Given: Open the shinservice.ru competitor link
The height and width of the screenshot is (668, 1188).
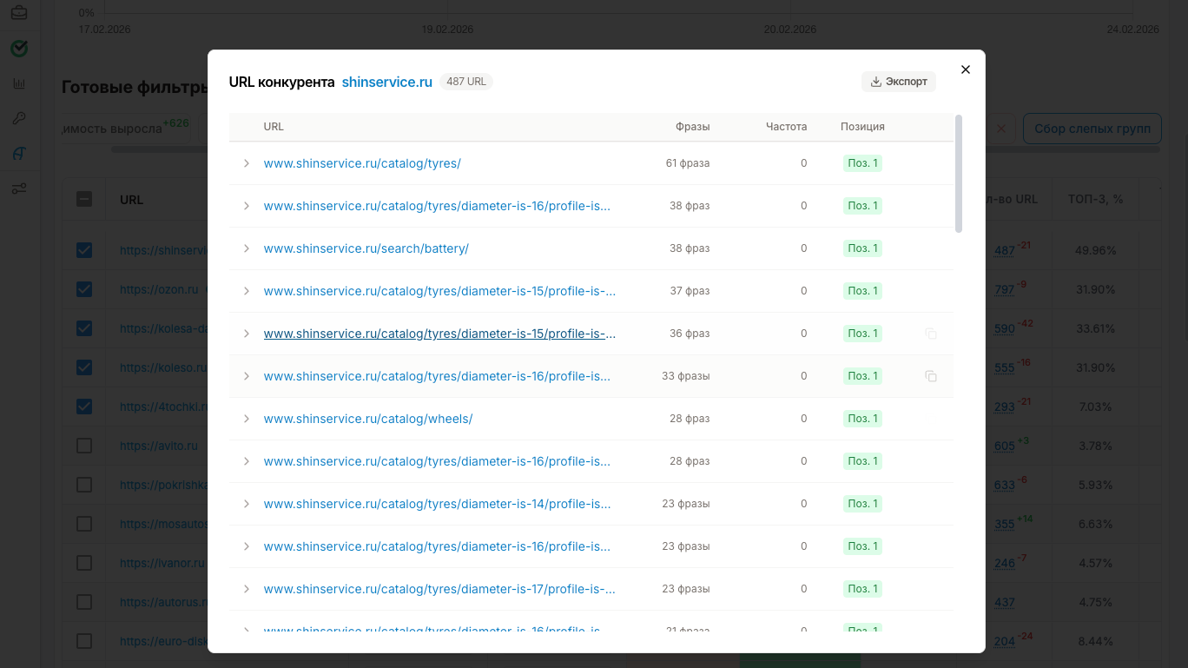Looking at the screenshot, I should pyautogui.click(x=386, y=81).
